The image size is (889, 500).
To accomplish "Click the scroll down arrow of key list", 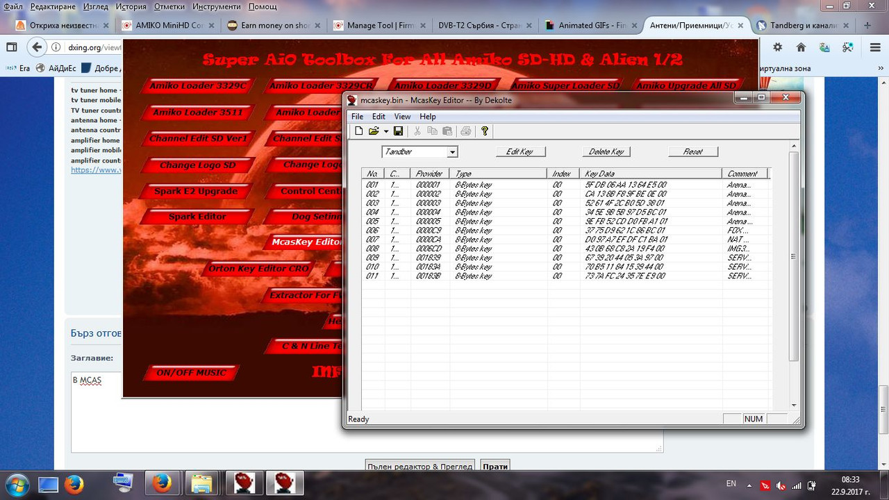I will (795, 405).
